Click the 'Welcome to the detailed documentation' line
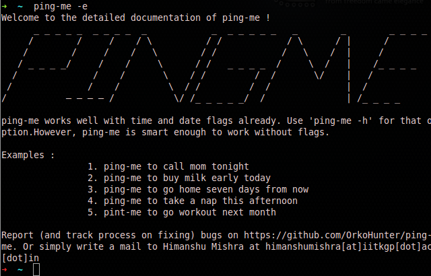The height and width of the screenshot is (276, 431). coord(136,18)
